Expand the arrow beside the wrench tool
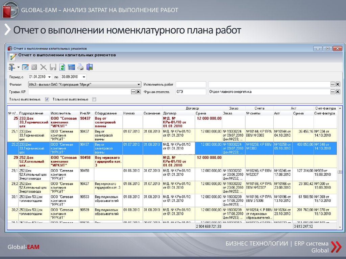Image resolution: width=346 pixels, height=259 pixels. click(18, 67)
